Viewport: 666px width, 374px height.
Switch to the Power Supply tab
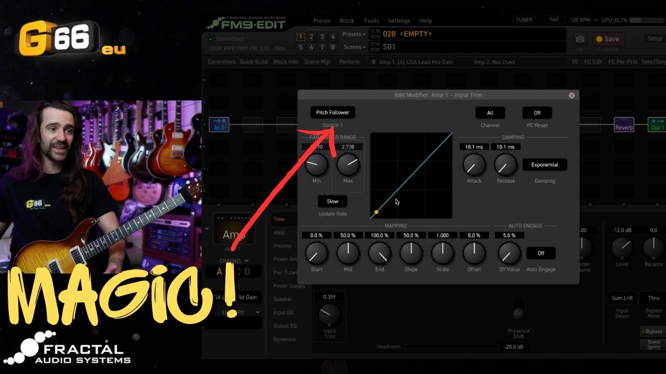[290, 286]
